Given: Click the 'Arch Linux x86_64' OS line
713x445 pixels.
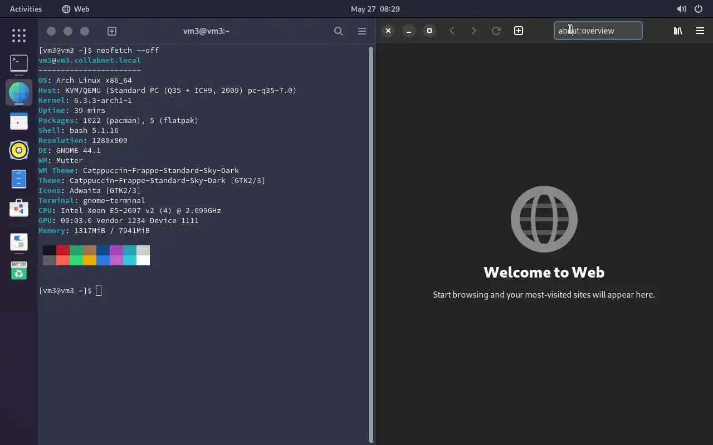Looking at the screenshot, I should coord(85,80).
